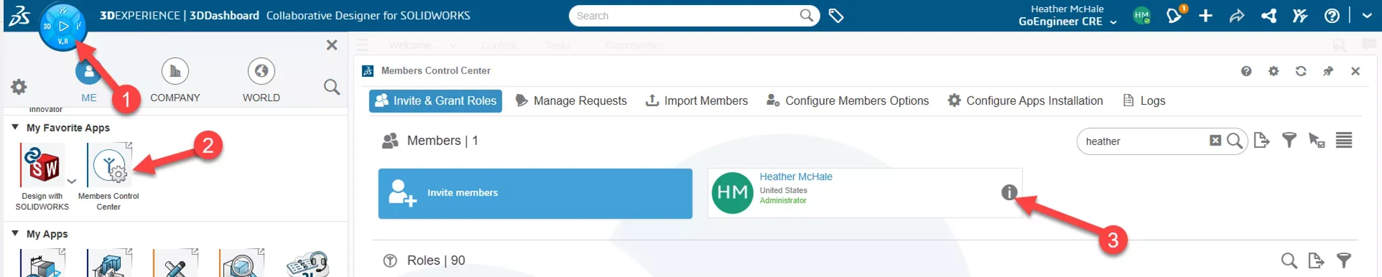
Task: Export the members list
Action: point(1262,140)
